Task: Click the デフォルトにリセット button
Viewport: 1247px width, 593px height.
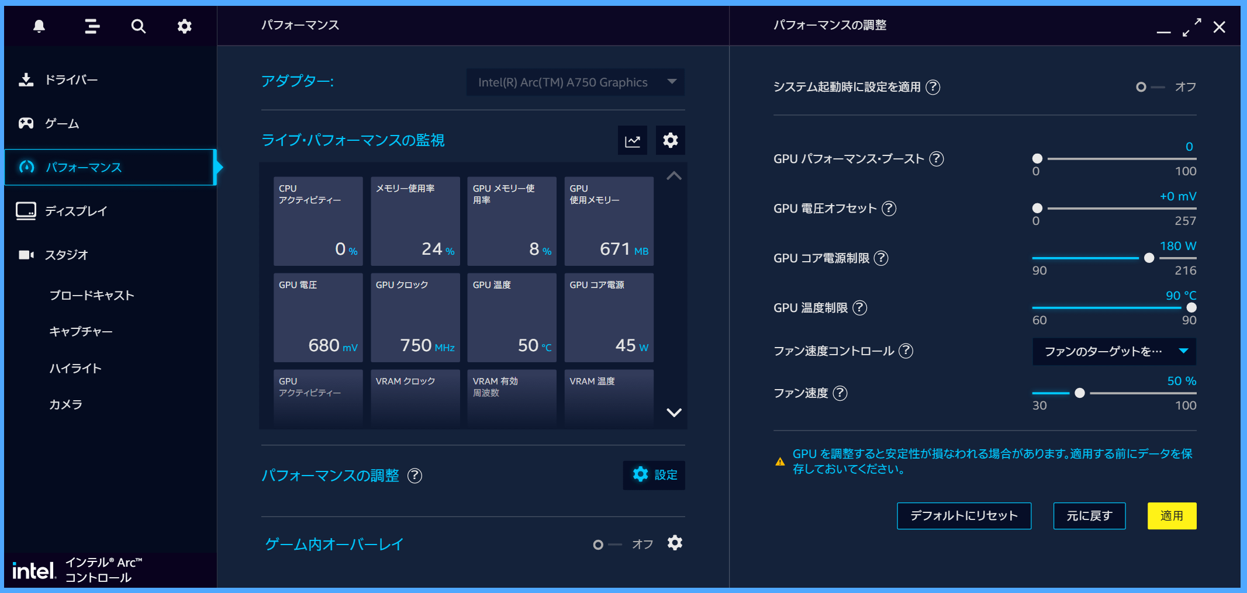Action: tap(963, 516)
